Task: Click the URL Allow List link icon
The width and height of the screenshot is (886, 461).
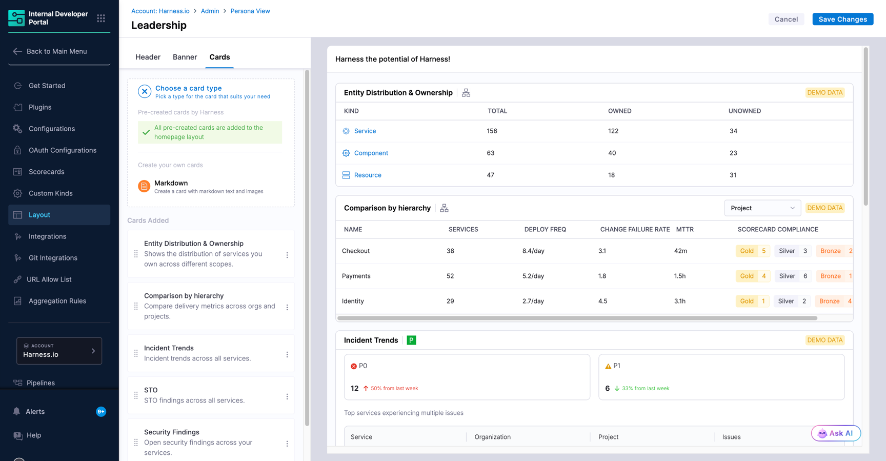Action: click(18, 279)
